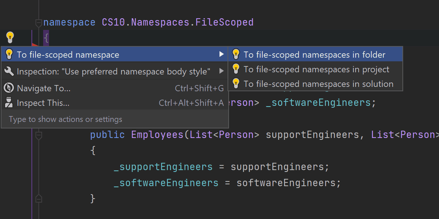Image resolution: width=439 pixels, height=219 pixels.
Task: Click the "namespace" keyword in the editor
Action: (x=70, y=22)
